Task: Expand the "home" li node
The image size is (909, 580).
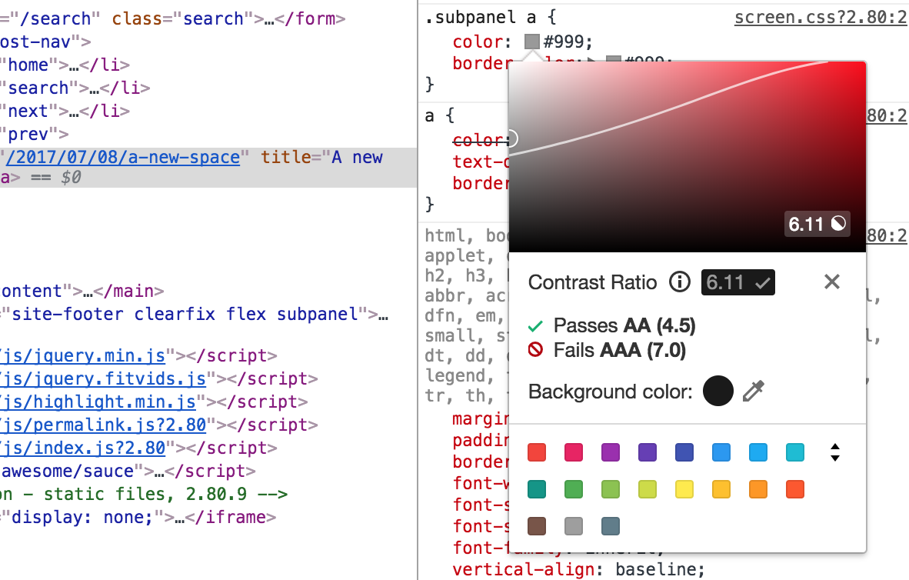Action: tap(74, 65)
